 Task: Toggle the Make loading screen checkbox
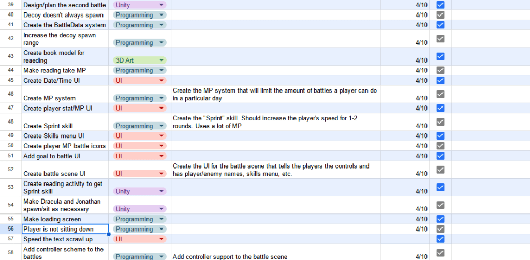(x=440, y=219)
